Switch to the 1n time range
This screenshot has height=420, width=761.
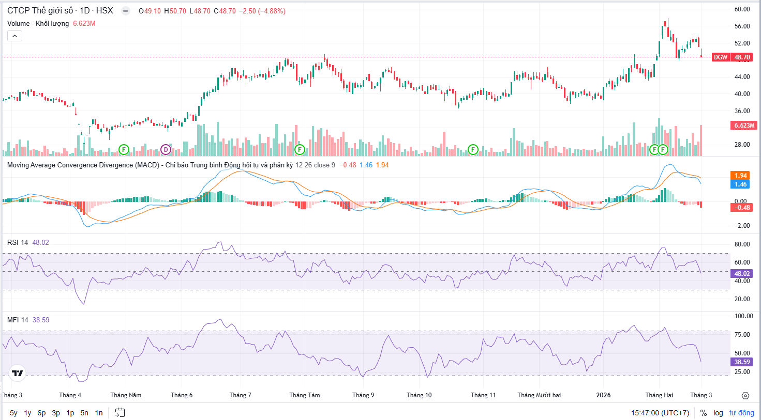point(98,413)
